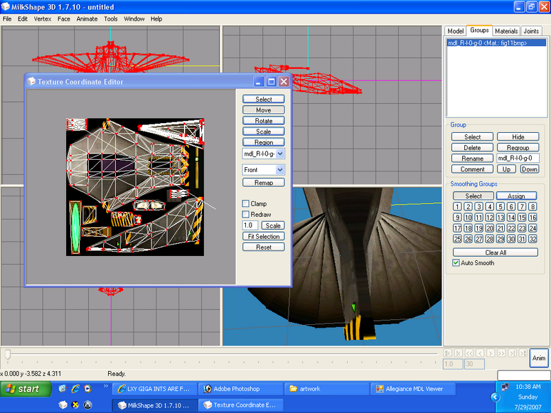This screenshot has height=413, width=551.
Task: Click Fit Selection in texture editor
Action: (x=263, y=236)
